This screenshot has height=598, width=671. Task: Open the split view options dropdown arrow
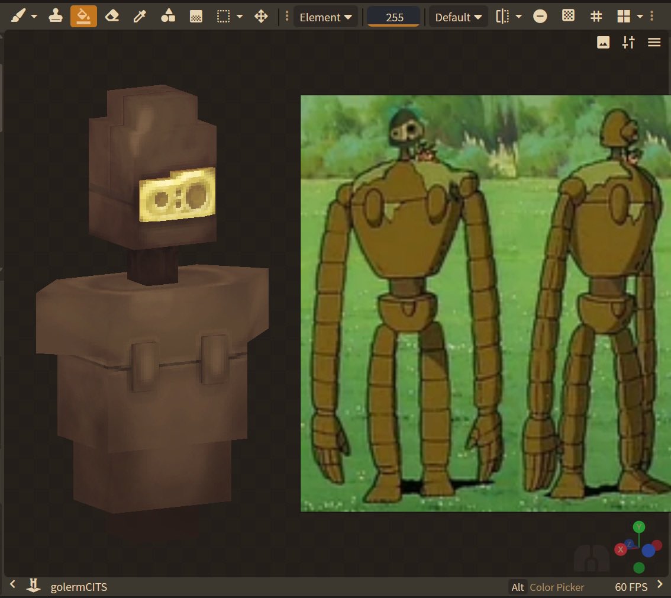[x=640, y=17]
